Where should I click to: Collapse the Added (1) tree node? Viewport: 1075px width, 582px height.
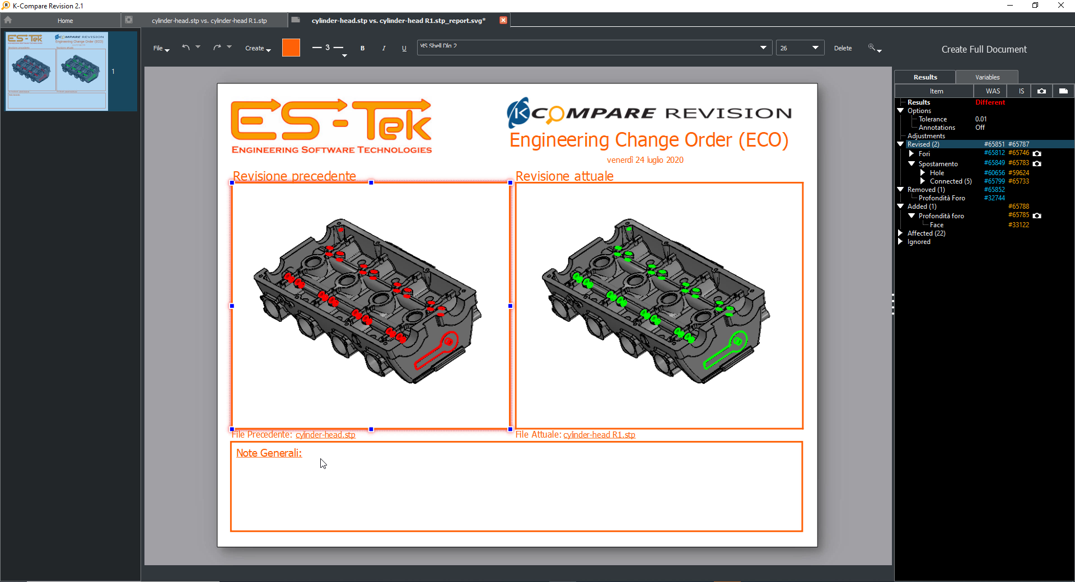pyautogui.click(x=901, y=206)
